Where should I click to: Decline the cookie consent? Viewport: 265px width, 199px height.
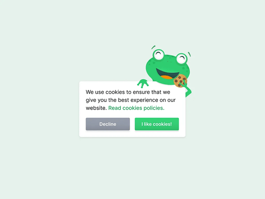click(108, 124)
